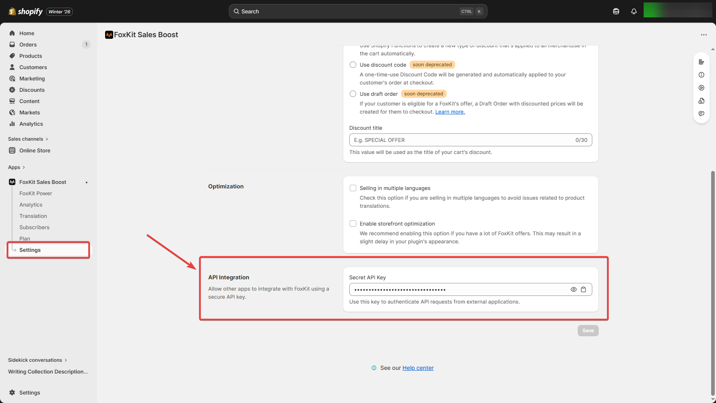Image resolution: width=716 pixels, height=403 pixels.
Task: Open the chat support icon in floating panel
Action: (x=701, y=114)
